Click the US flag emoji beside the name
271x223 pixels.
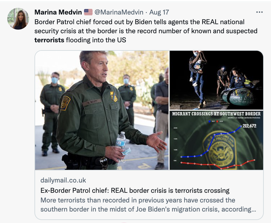point(88,12)
